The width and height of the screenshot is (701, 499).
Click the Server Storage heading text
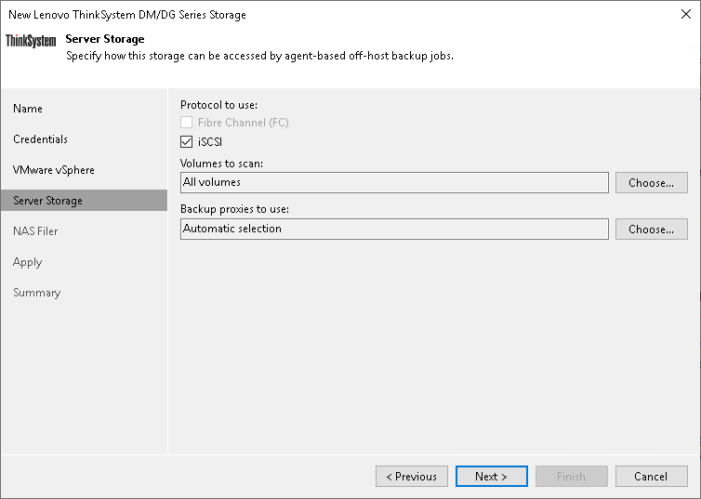click(105, 39)
